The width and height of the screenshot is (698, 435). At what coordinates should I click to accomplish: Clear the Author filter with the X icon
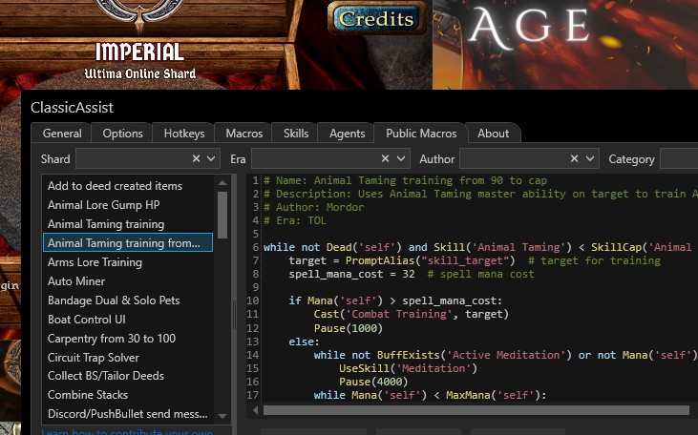point(576,159)
